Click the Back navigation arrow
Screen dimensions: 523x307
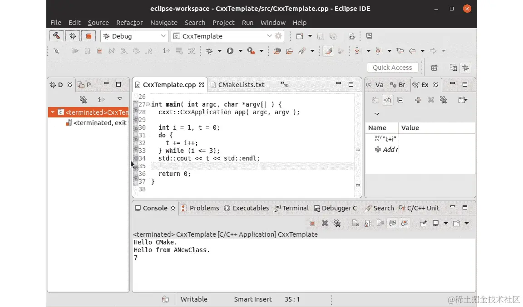click(412, 51)
